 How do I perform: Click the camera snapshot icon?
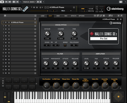[121, 2]
